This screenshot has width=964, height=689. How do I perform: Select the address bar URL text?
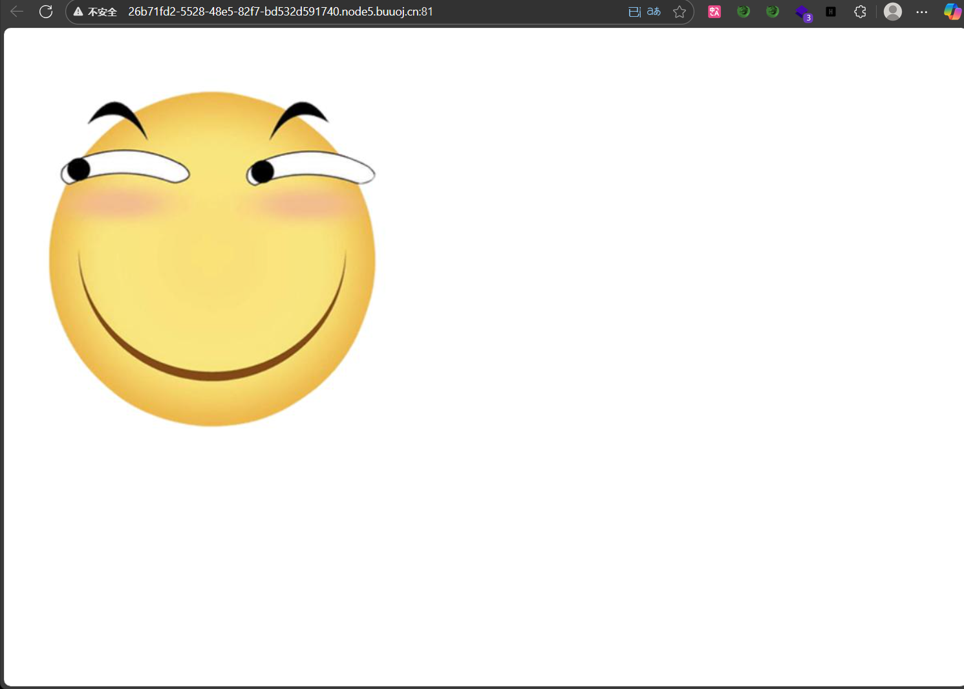[x=281, y=11]
